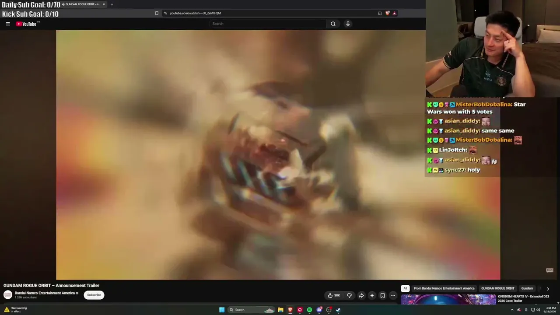Select the Gundam filter chip

click(527, 288)
